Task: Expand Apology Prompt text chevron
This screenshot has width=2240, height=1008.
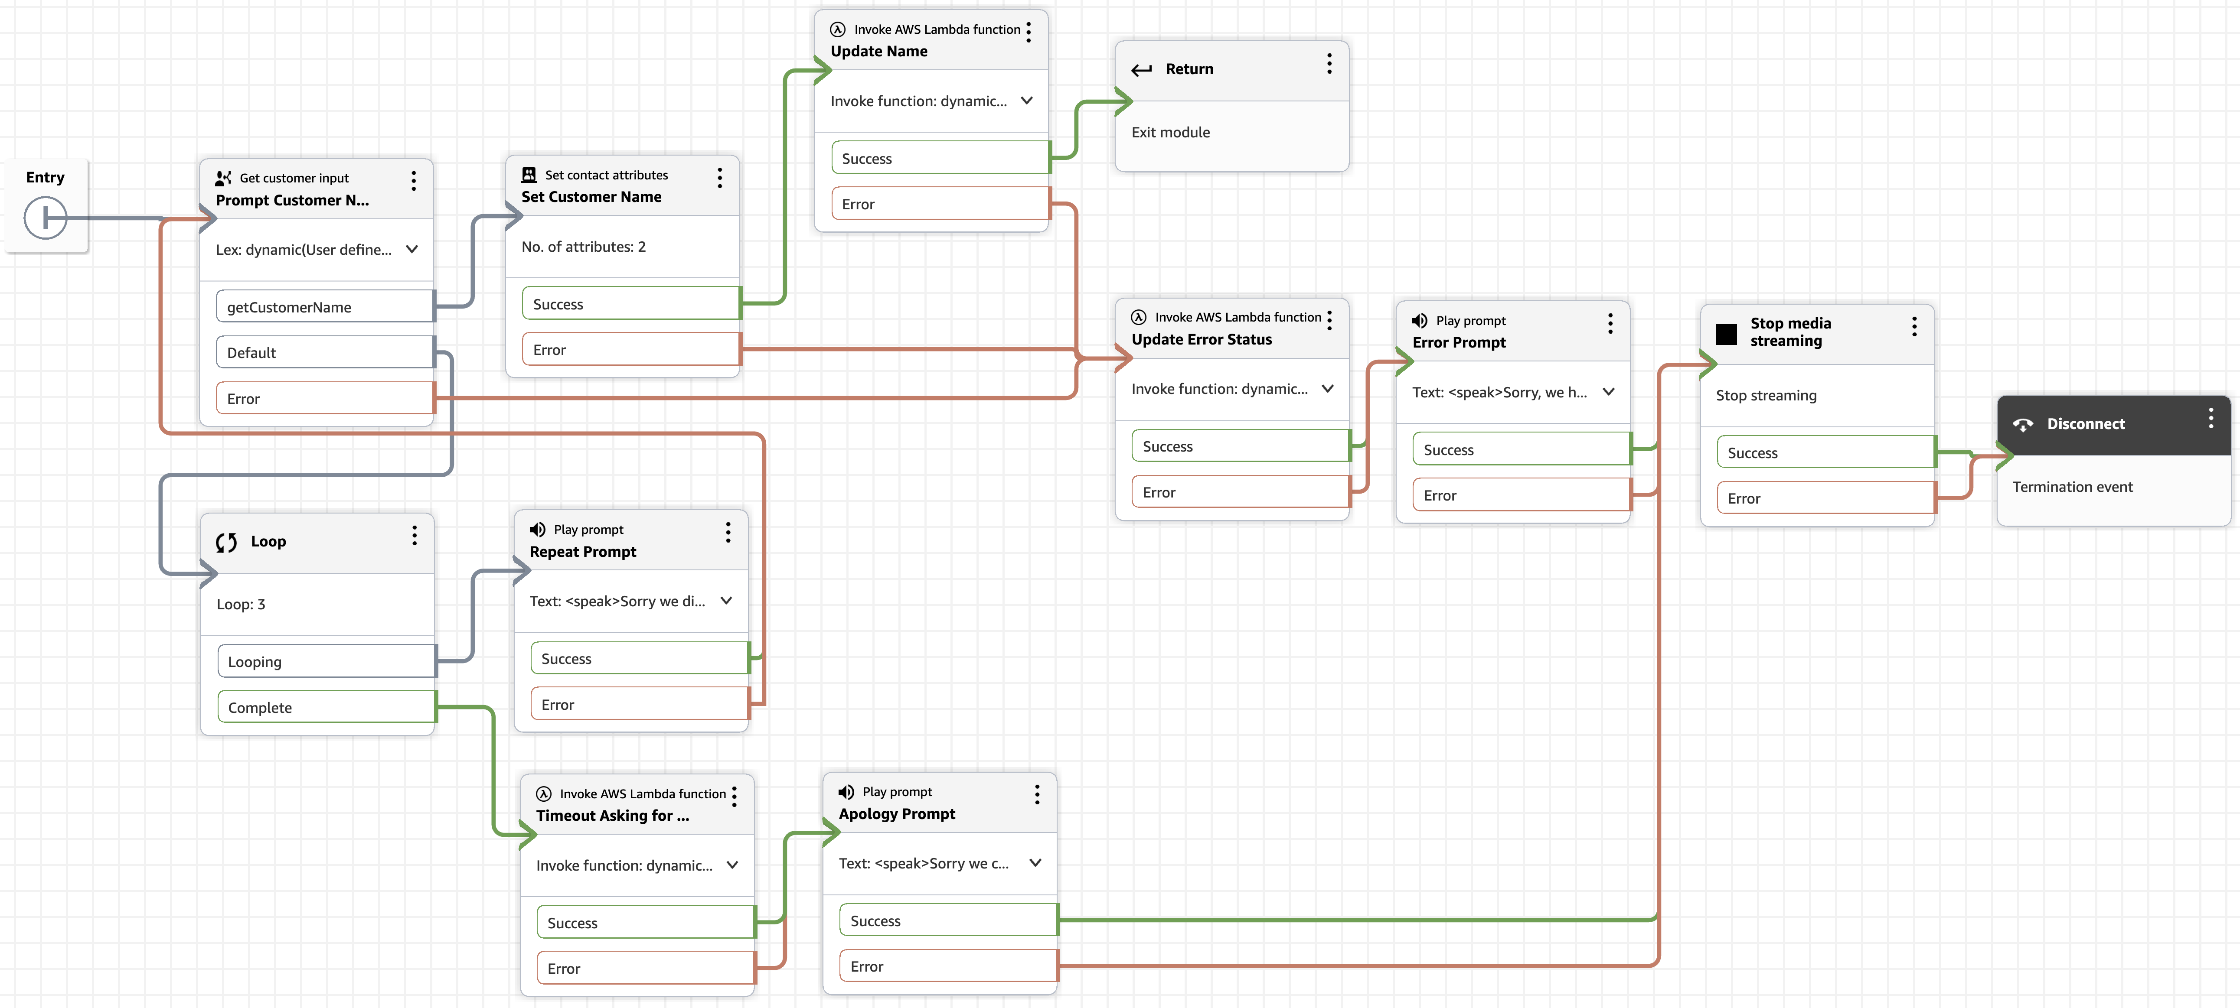Action: coord(1035,863)
